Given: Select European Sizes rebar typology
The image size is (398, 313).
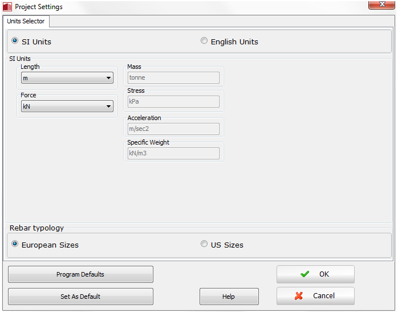Looking at the screenshot, I should pos(15,244).
